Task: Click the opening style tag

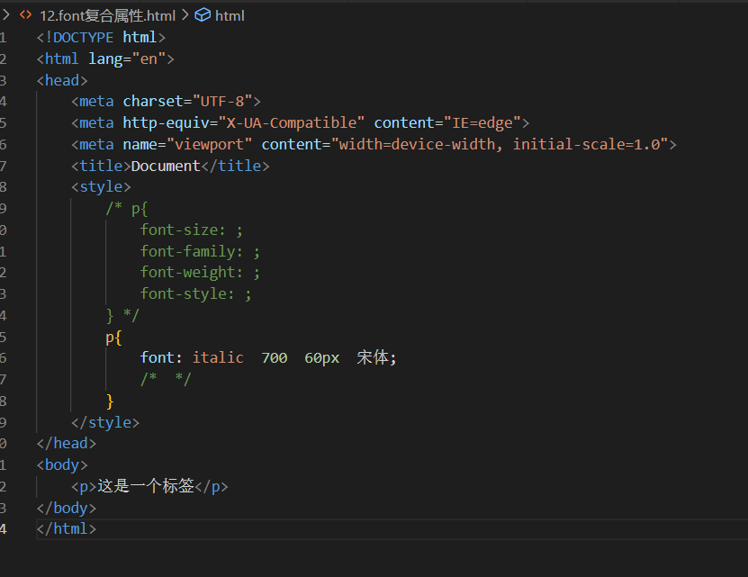Action: [101, 187]
